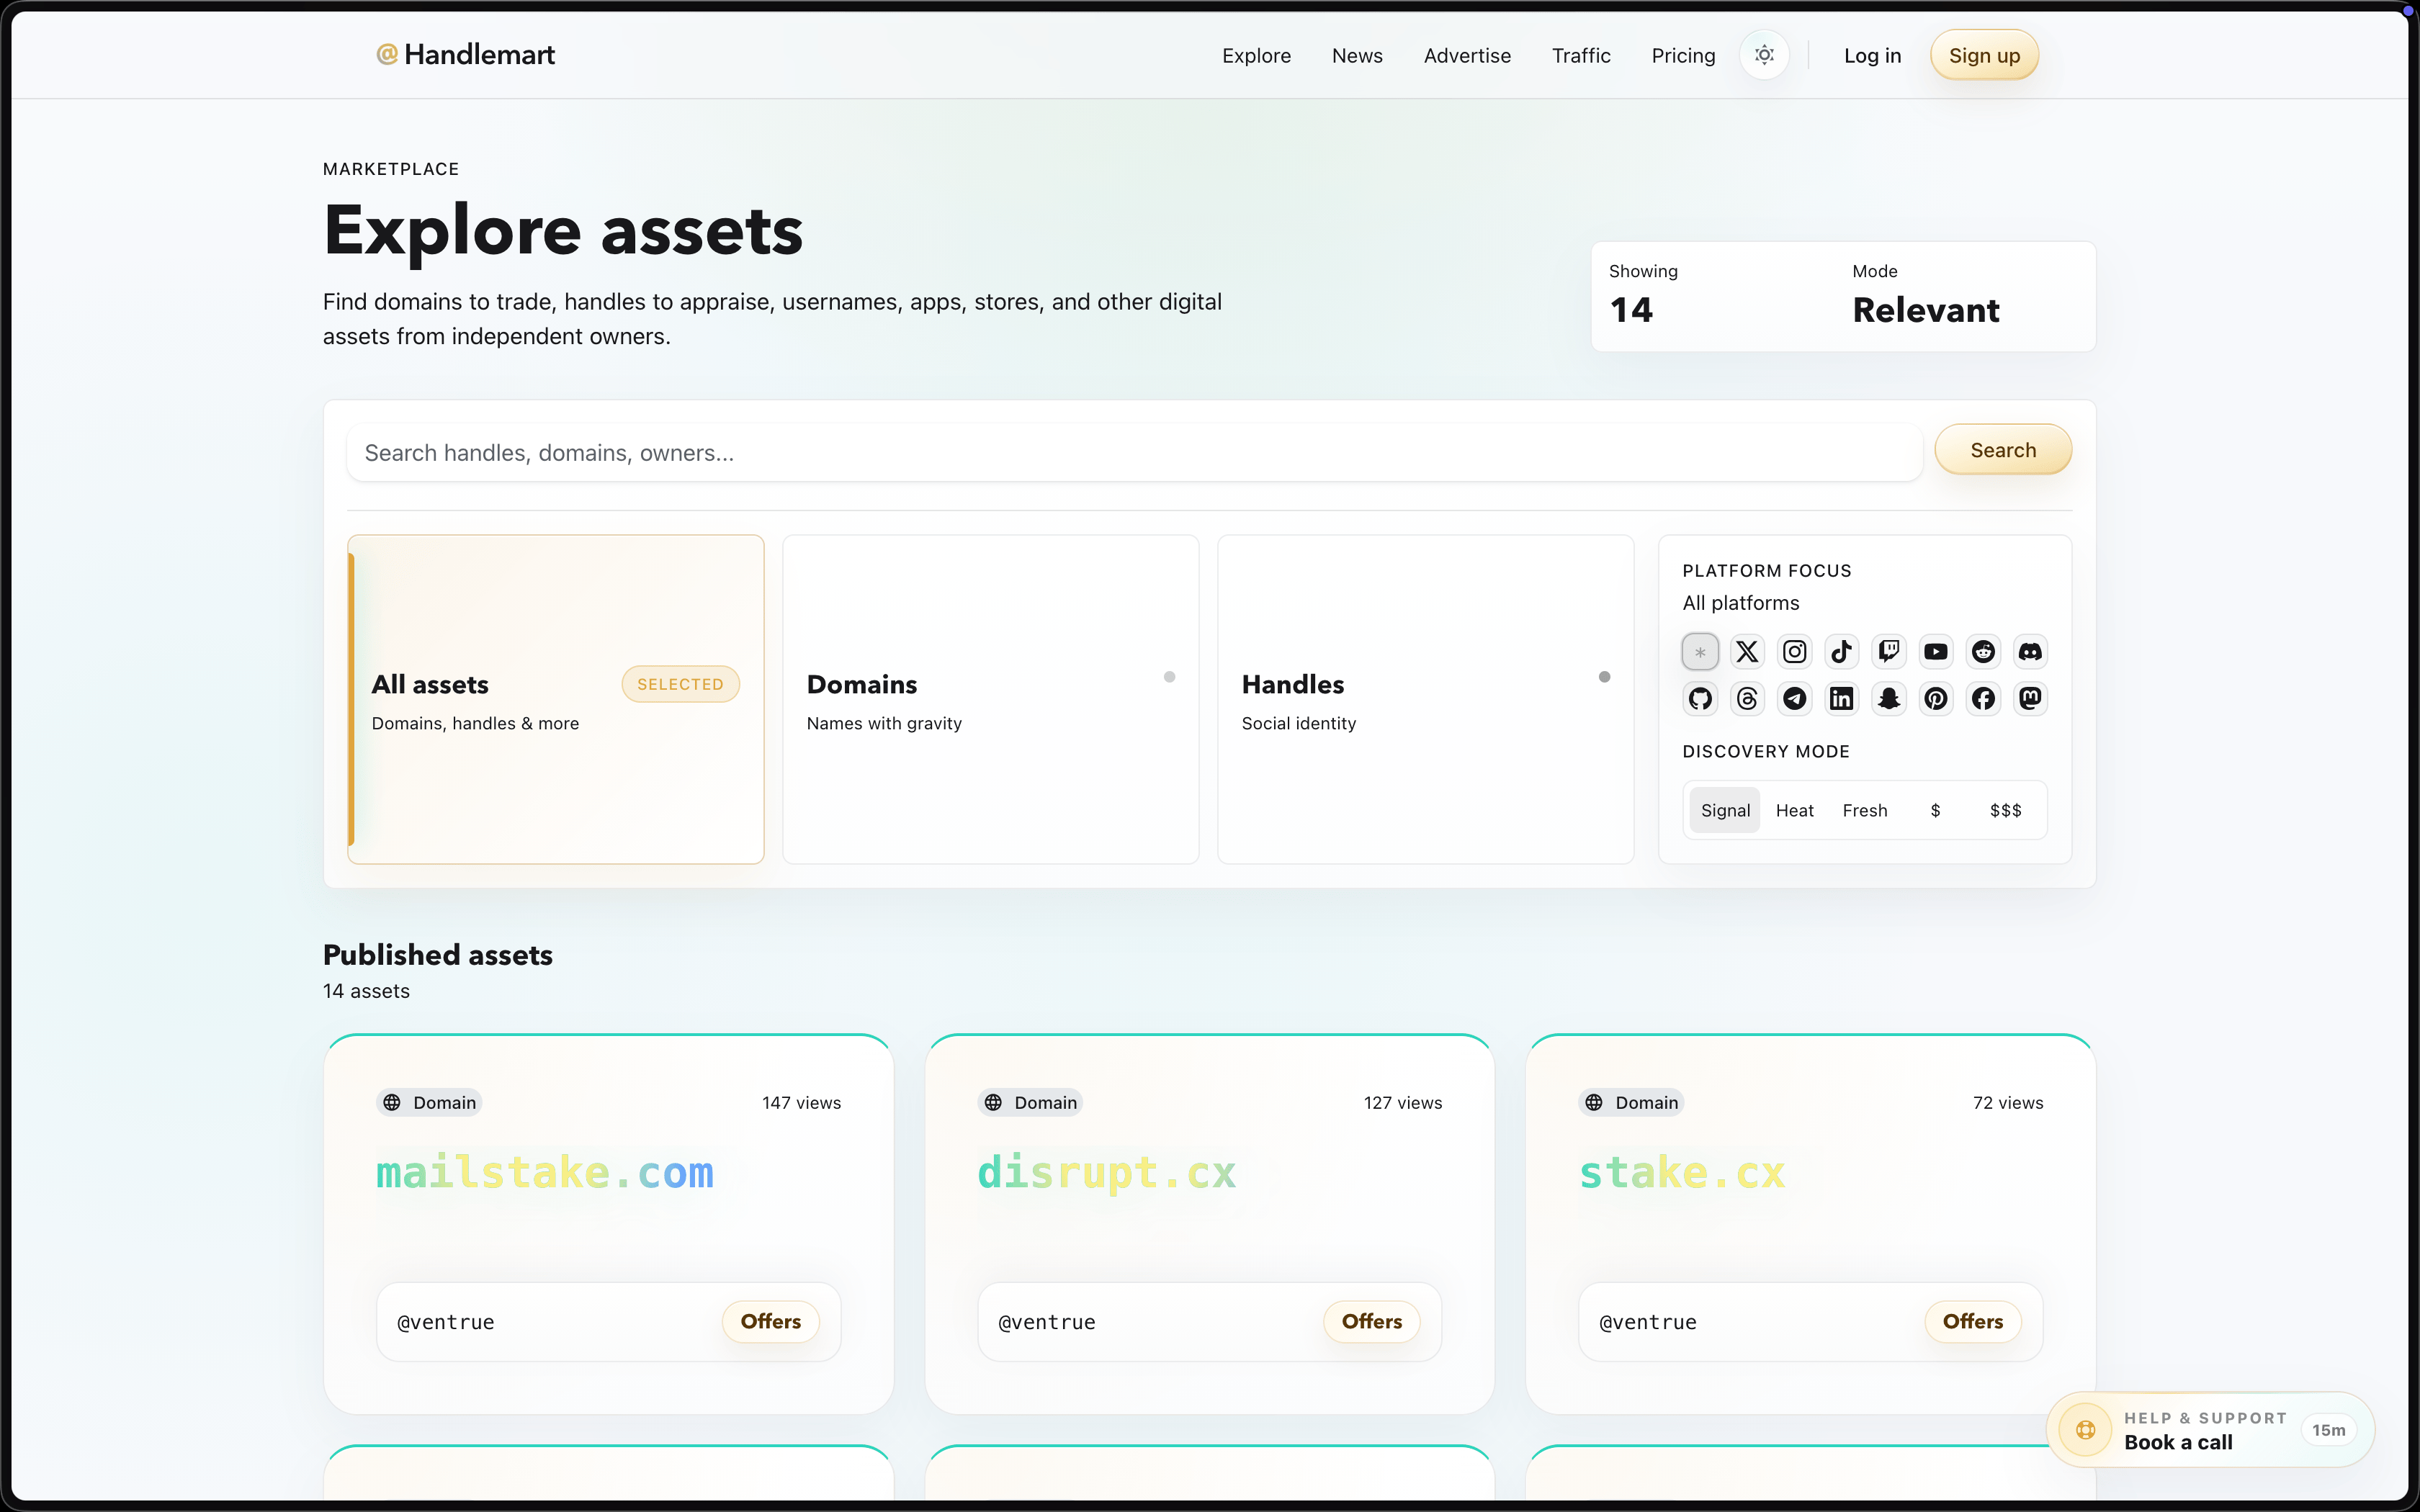This screenshot has height=1512, width=2420.
Task: Open Advertise in the top navigation
Action: pos(1467,56)
